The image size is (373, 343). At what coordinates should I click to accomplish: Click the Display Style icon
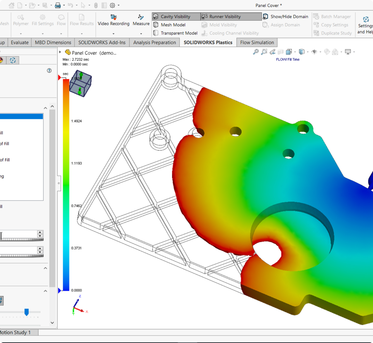point(302,52)
